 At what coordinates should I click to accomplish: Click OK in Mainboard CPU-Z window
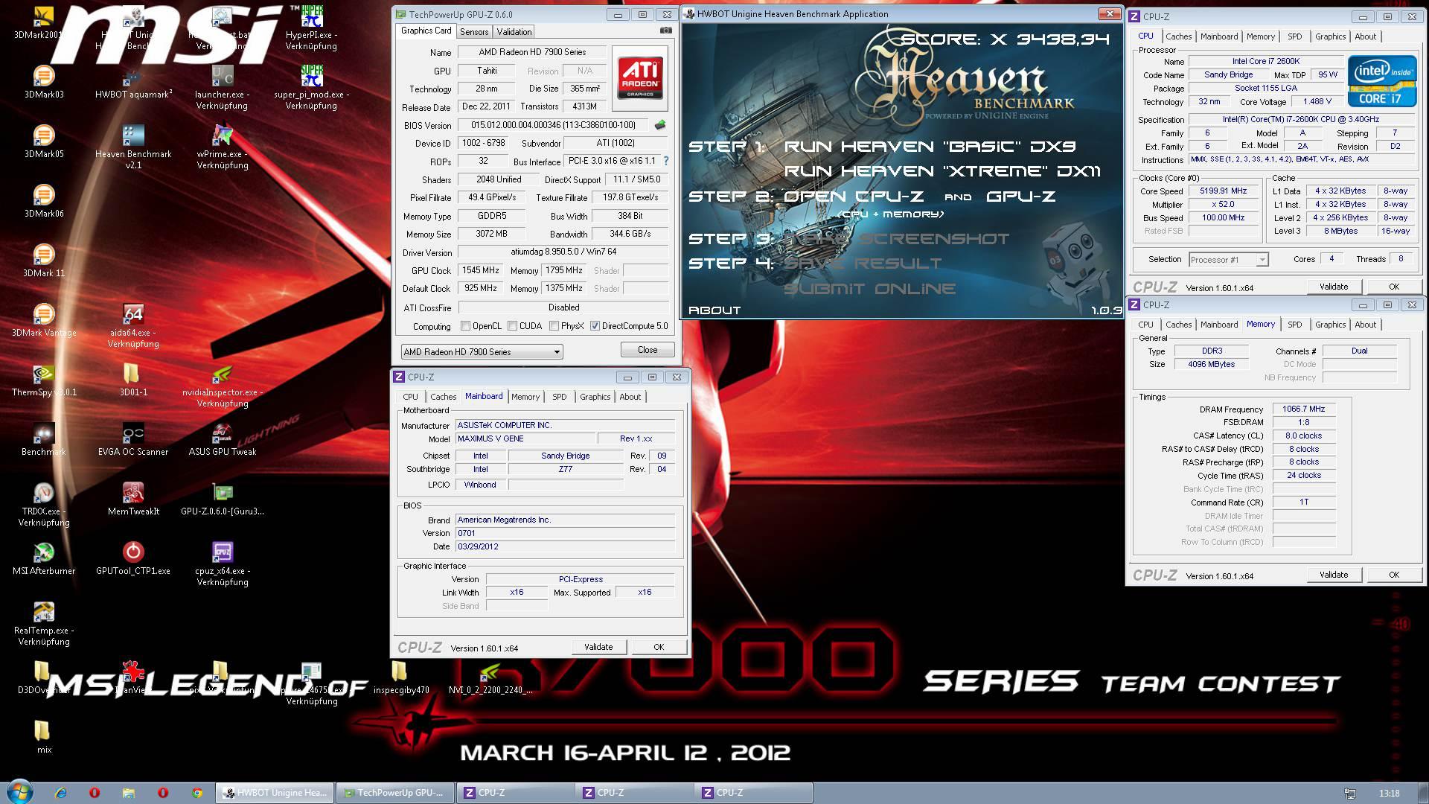(x=659, y=647)
